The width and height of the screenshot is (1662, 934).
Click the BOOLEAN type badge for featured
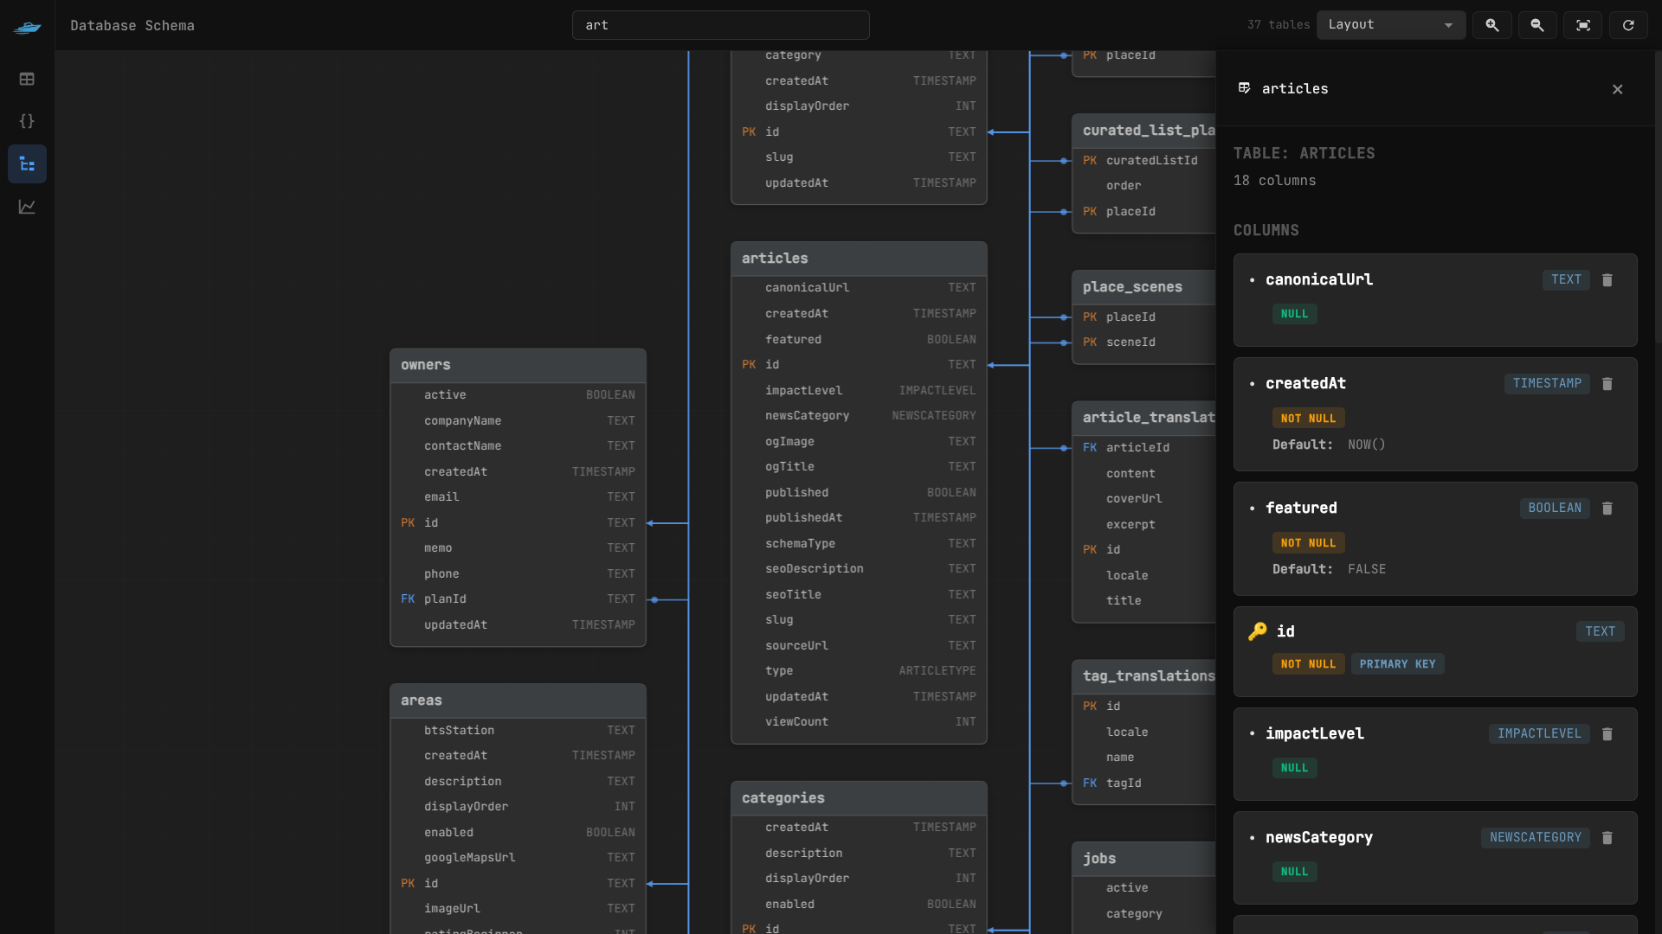[x=1555, y=509]
